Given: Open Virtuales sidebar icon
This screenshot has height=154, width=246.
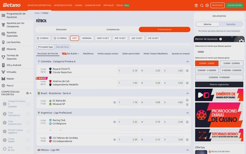Looking at the screenshot, I should (x=3, y=72).
